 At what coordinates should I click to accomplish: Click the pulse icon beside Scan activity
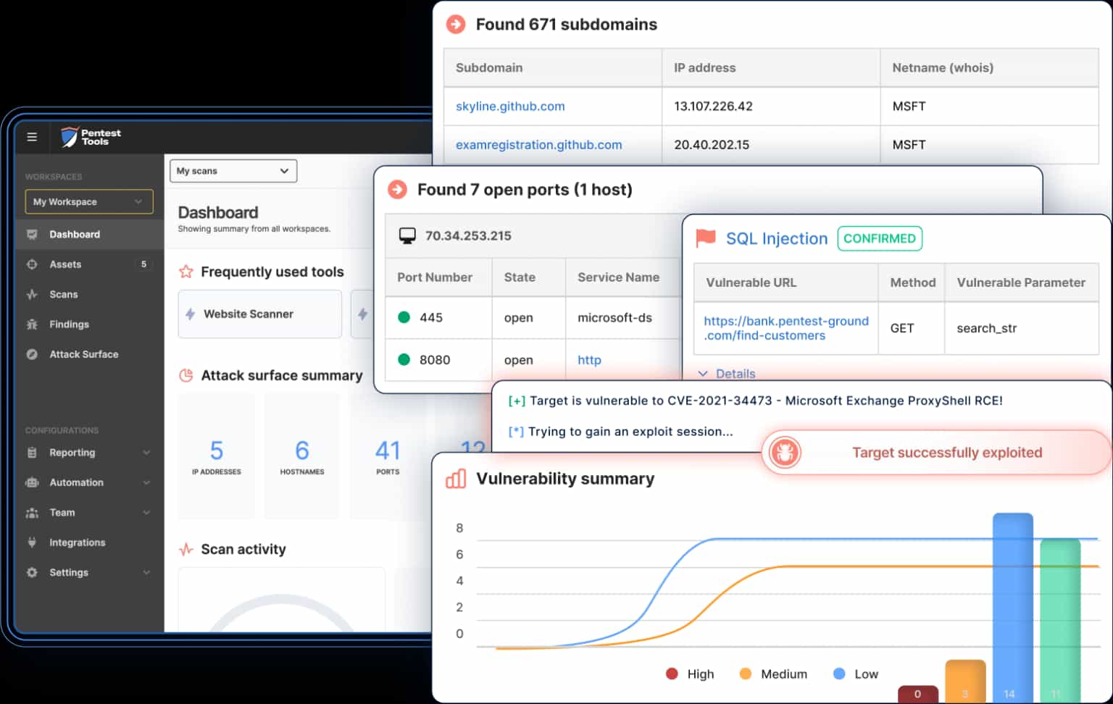186,549
